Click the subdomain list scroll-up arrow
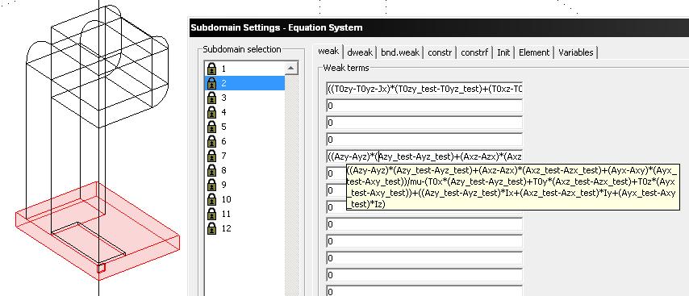This screenshot has width=689, height=296. coord(291,68)
